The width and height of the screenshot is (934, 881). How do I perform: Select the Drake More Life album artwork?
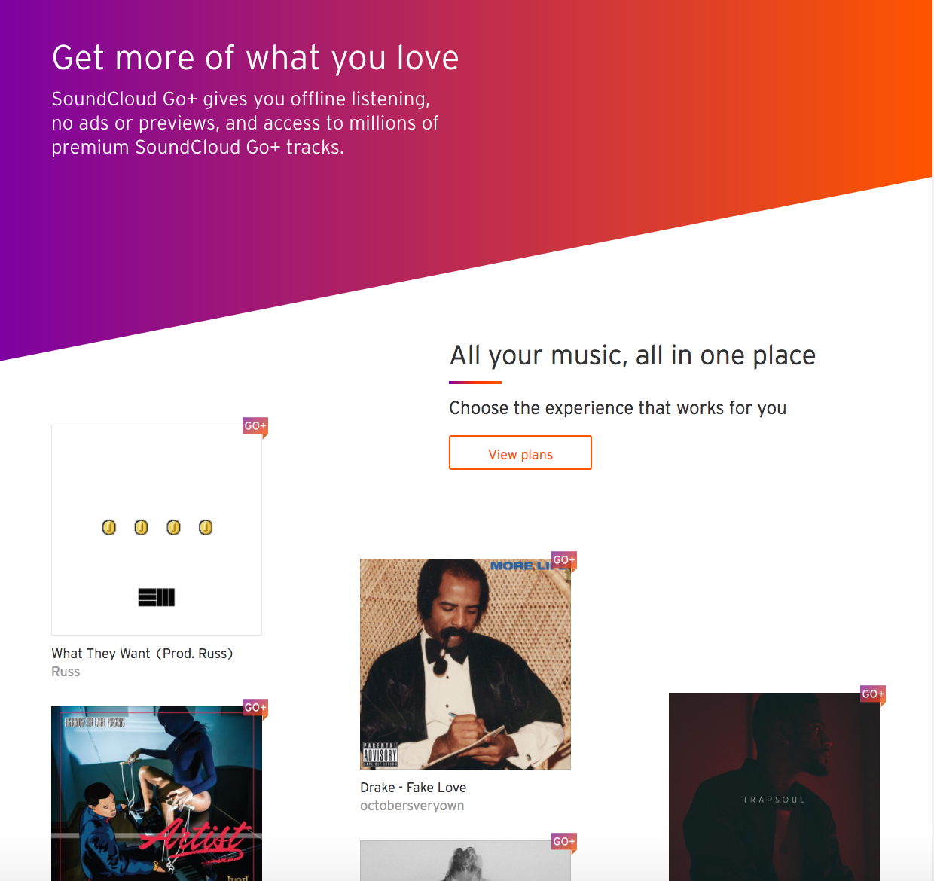465,664
